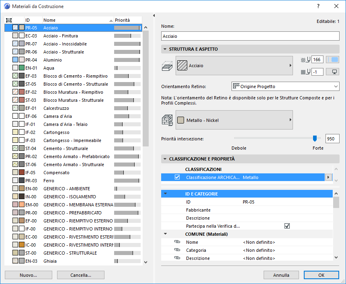Click the green surface swatch of Aqua row
The image size is (346, 284).
tap(22, 68)
